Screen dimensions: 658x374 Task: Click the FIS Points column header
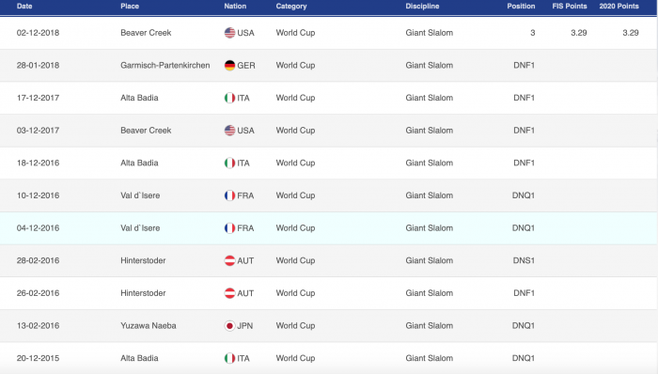pos(569,7)
